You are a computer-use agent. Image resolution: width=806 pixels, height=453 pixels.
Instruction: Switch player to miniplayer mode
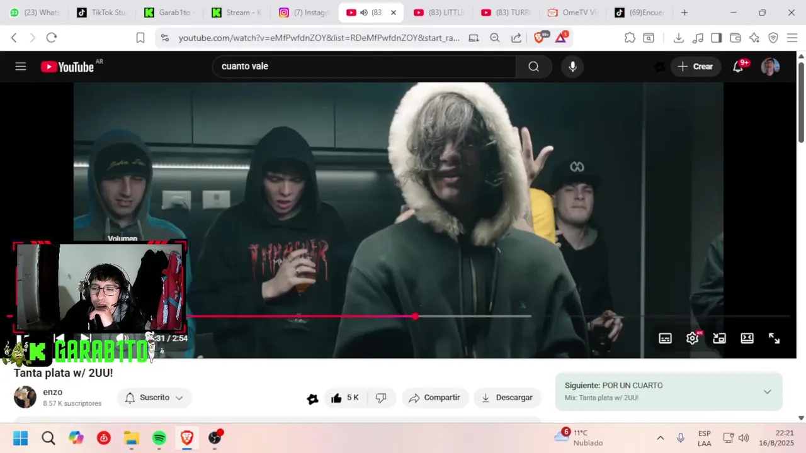click(719, 338)
